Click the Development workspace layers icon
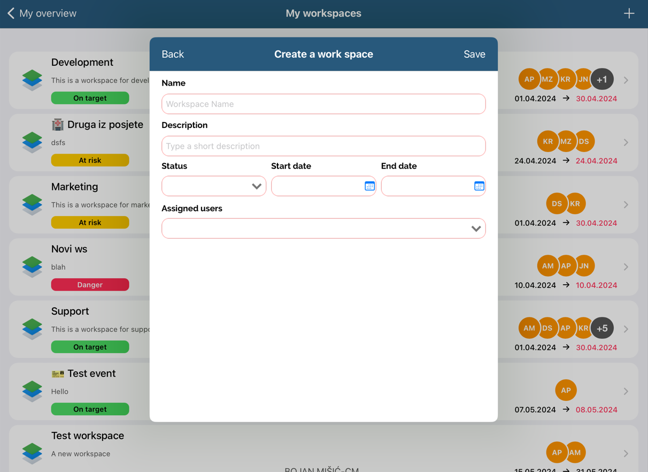 click(x=32, y=80)
